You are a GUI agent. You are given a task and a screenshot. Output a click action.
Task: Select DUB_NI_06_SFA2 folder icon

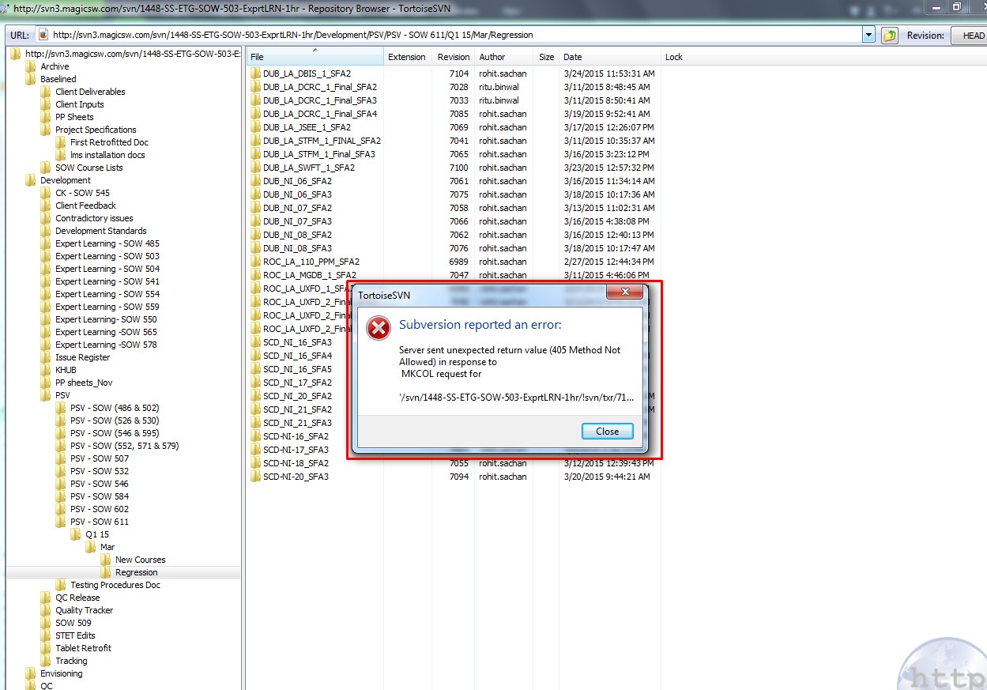click(x=255, y=181)
